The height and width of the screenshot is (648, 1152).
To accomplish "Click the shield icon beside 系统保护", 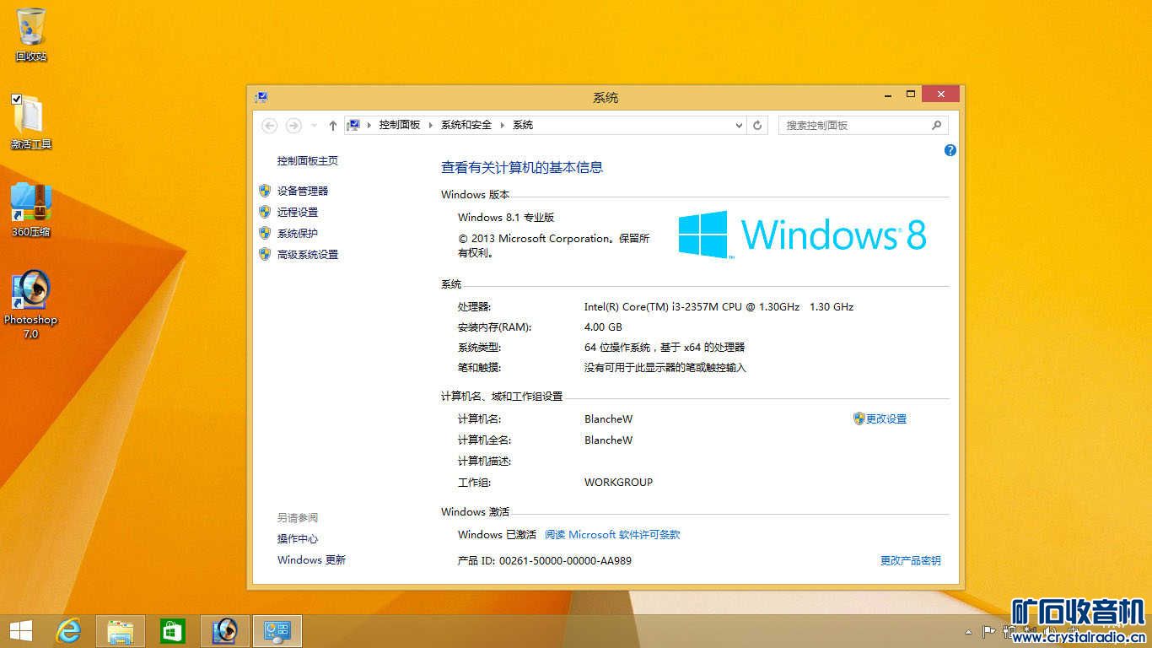I will click(265, 233).
